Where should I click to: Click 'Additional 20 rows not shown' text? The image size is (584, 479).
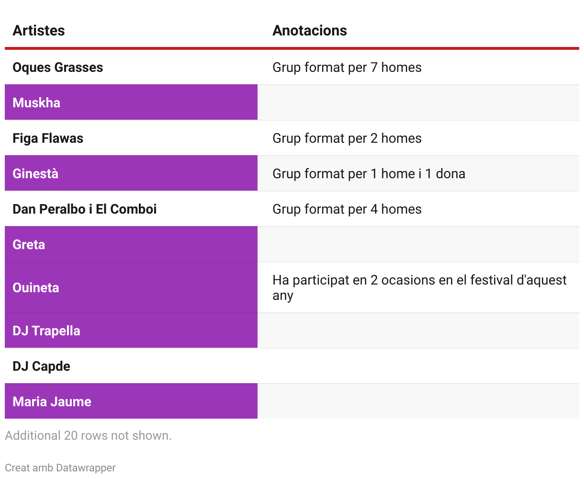click(x=88, y=435)
